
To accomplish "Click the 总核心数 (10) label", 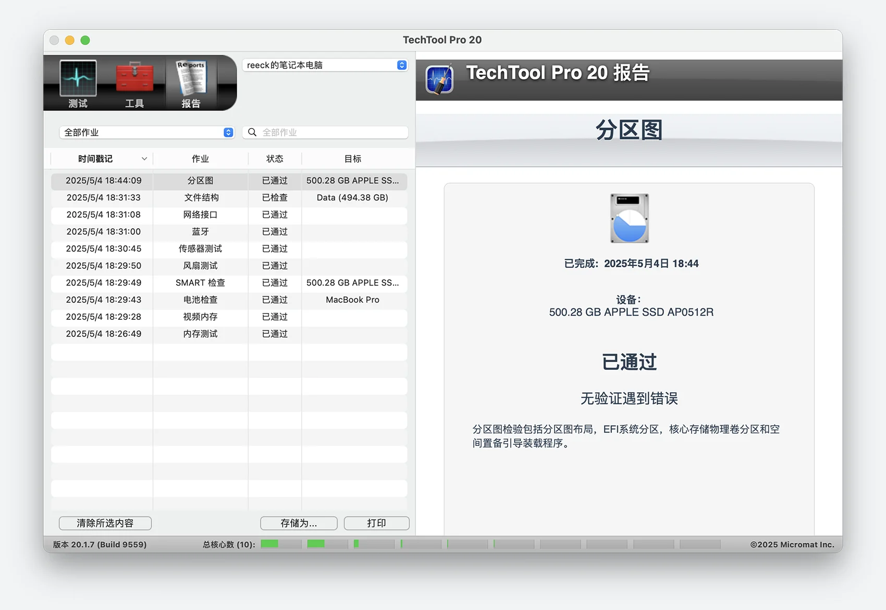I will click(229, 544).
